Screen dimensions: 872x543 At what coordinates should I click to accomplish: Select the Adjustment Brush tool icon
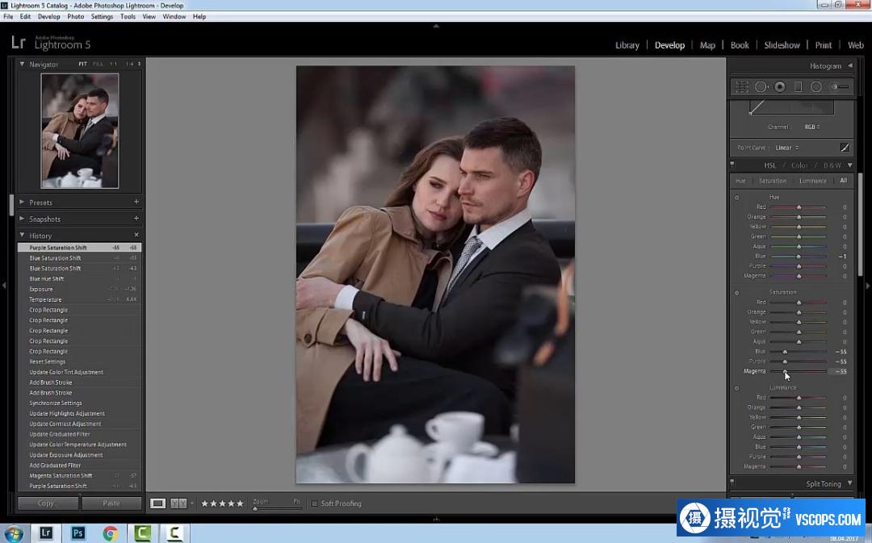tap(839, 86)
